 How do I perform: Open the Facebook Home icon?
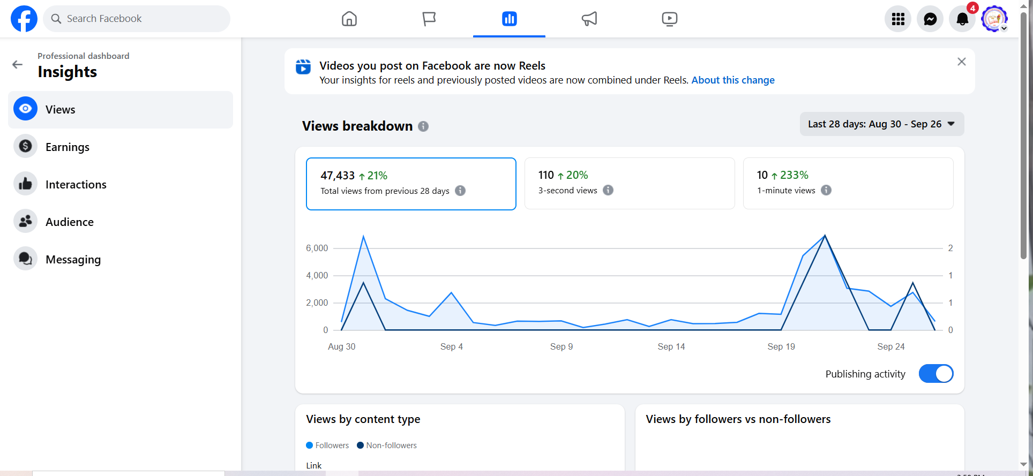point(349,19)
